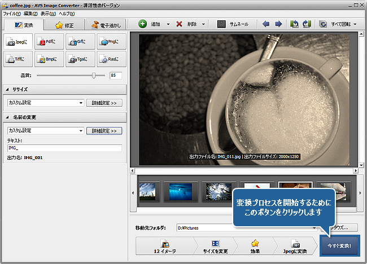Choose the Bmpに conversion format
The width and height of the screenshot is (367, 264).
49,59
